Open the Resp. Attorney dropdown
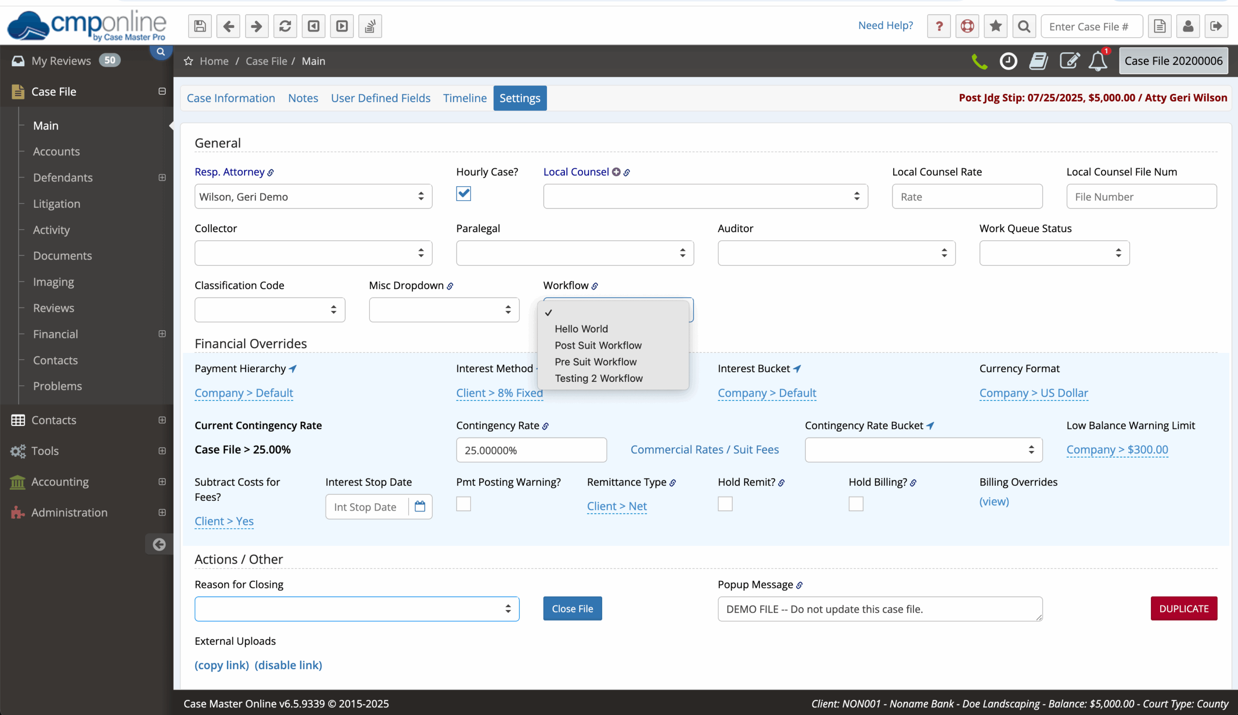This screenshot has height=715, width=1238. pos(313,196)
